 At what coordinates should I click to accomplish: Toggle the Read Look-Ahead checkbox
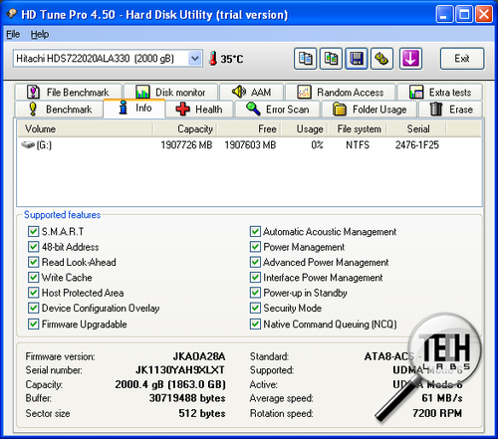33,262
